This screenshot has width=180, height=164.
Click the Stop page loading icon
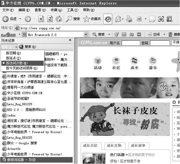(41, 19)
